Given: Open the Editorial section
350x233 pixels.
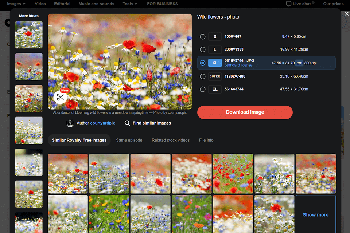Looking at the screenshot, I should point(62,4).
